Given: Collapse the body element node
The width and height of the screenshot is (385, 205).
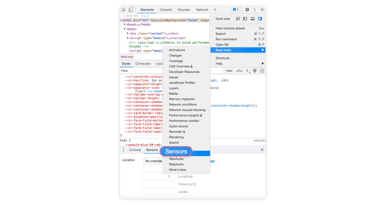Looking at the screenshot, I should [x=125, y=29].
